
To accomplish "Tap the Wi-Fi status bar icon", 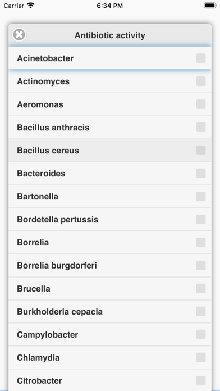I will [31, 6].
